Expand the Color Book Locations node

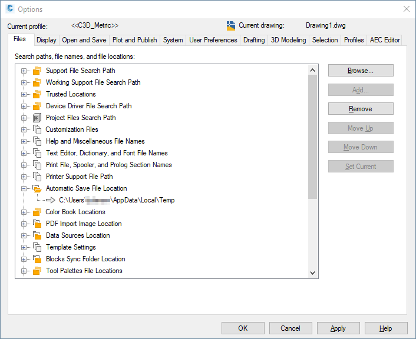[24, 212]
